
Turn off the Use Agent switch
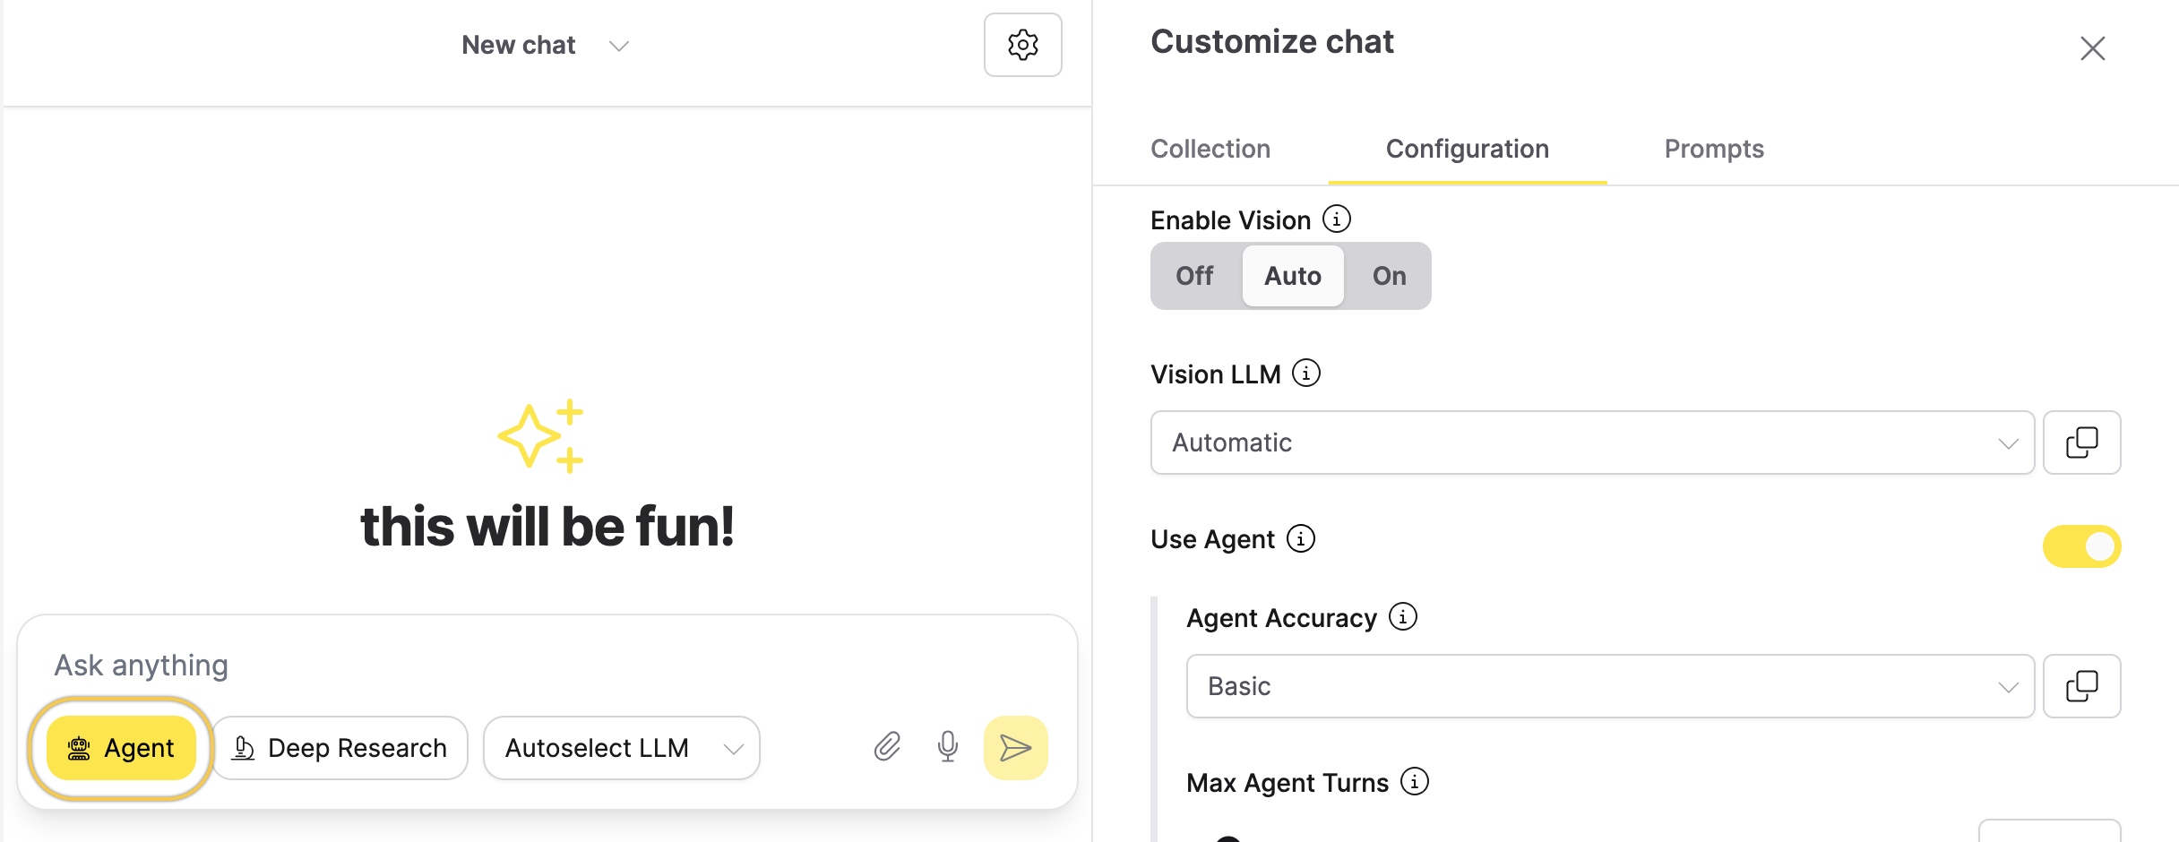click(x=2081, y=546)
